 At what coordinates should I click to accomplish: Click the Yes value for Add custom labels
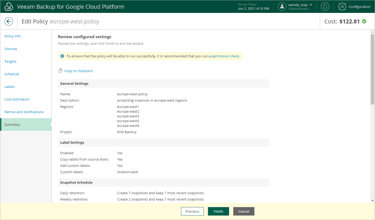click(x=120, y=166)
